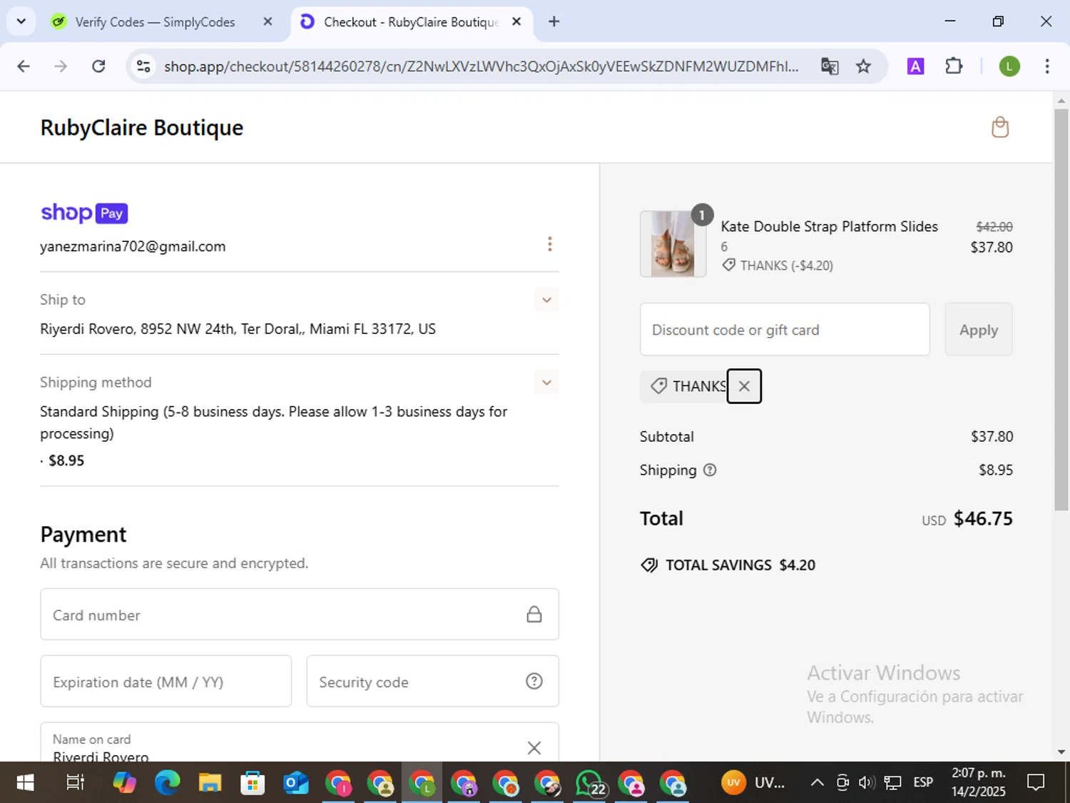Expand the Shipping method section

(x=547, y=383)
